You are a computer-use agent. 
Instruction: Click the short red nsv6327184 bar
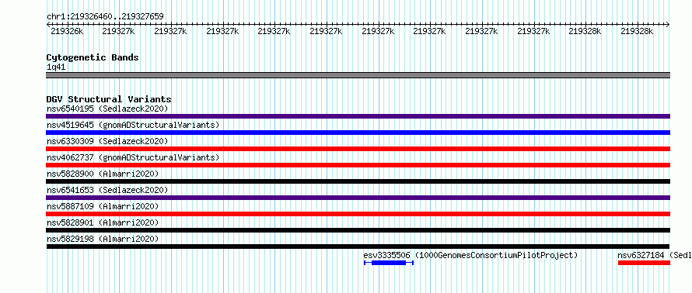[x=644, y=263]
